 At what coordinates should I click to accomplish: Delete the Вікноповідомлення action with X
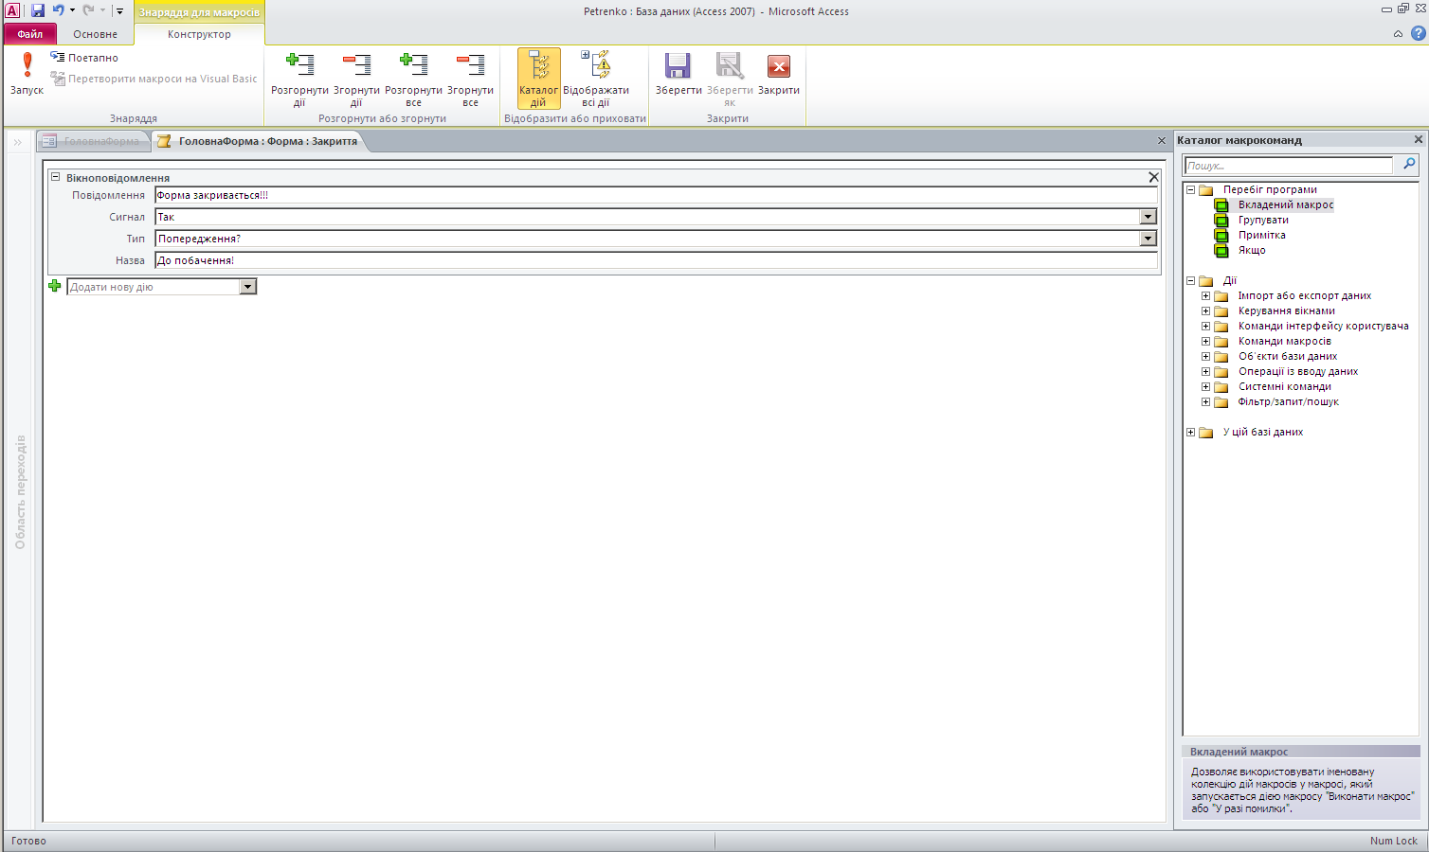pos(1153,177)
